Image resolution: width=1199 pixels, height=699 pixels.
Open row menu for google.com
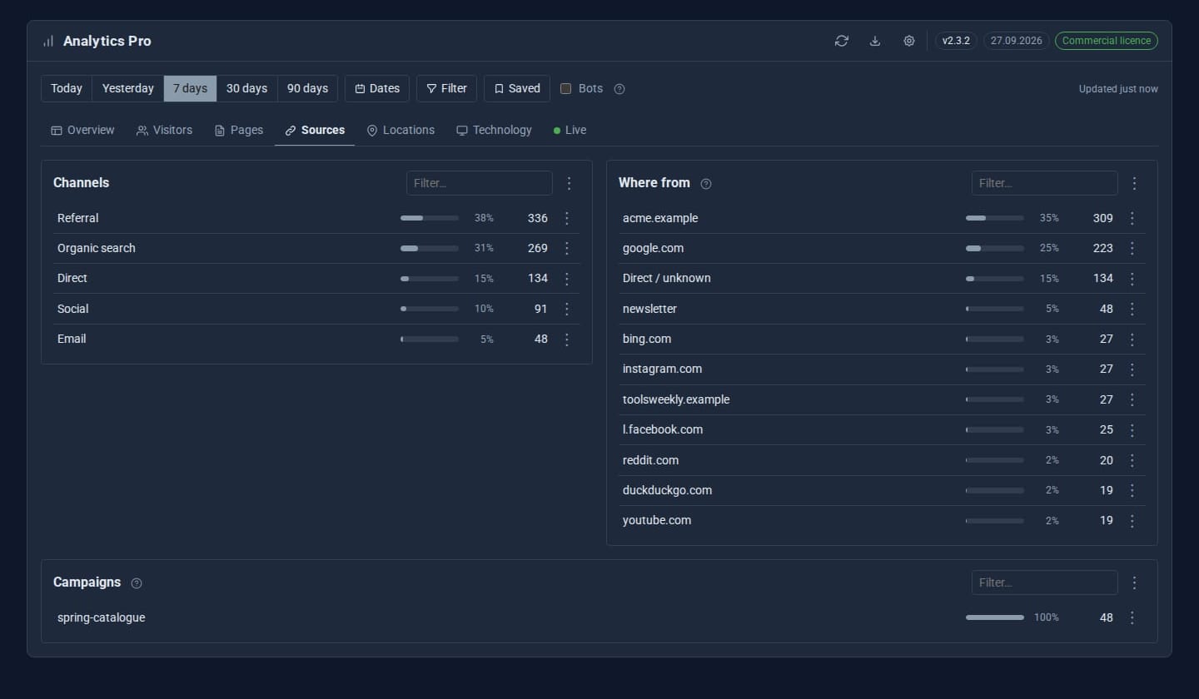tap(1132, 248)
